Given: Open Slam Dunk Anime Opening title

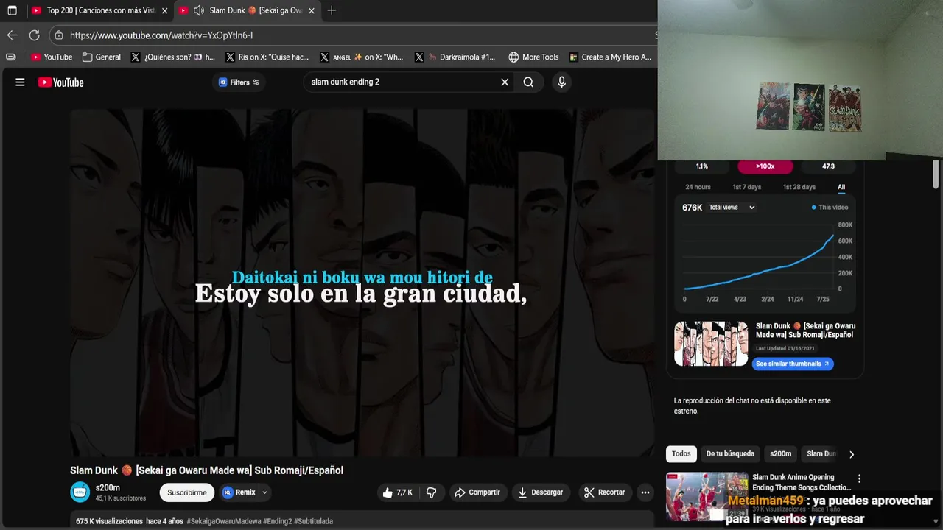Looking at the screenshot, I should click(x=802, y=482).
